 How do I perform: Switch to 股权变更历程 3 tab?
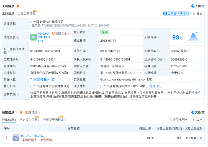[53, 120]
